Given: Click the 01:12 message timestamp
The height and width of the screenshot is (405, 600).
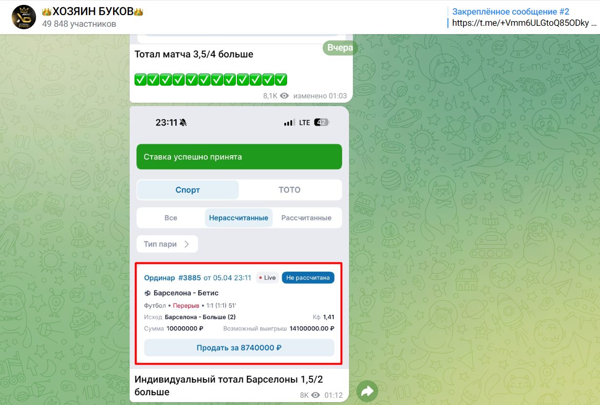Looking at the screenshot, I should pos(333,395).
